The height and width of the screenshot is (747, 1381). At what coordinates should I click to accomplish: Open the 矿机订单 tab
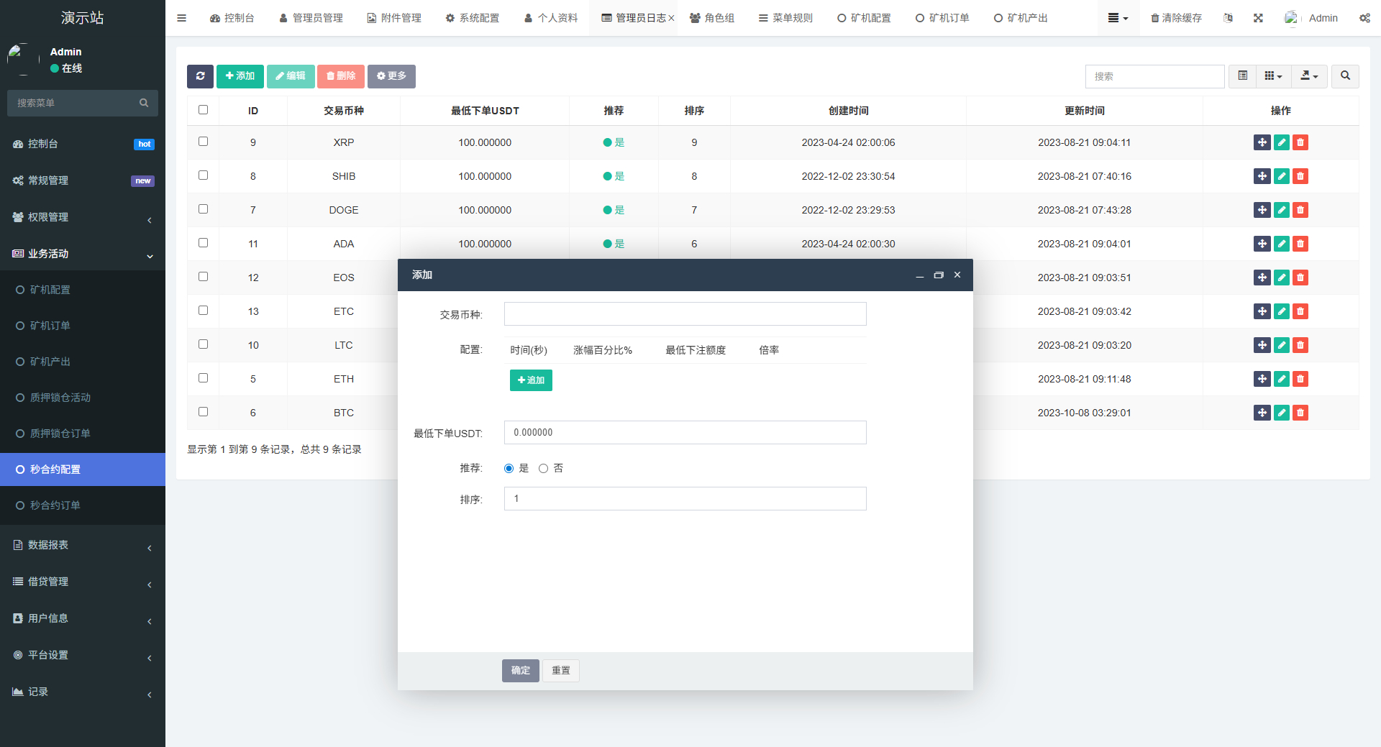point(943,18)
